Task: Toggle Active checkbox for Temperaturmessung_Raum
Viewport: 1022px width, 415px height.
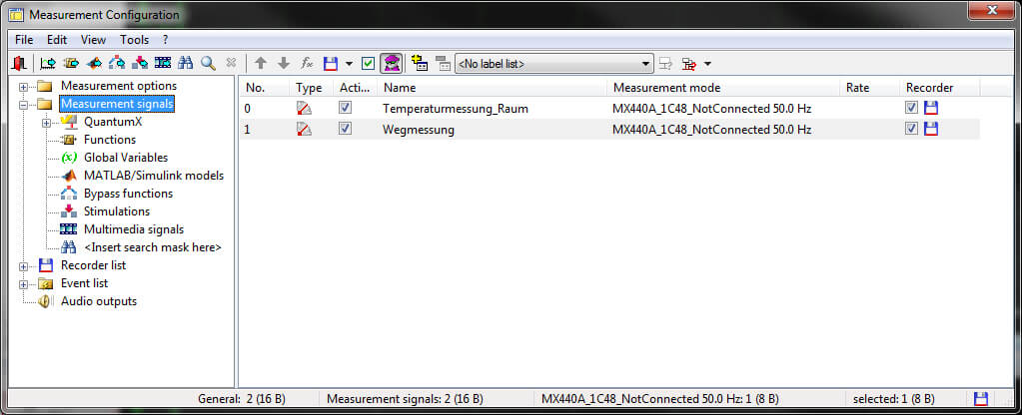Action: 345,108
